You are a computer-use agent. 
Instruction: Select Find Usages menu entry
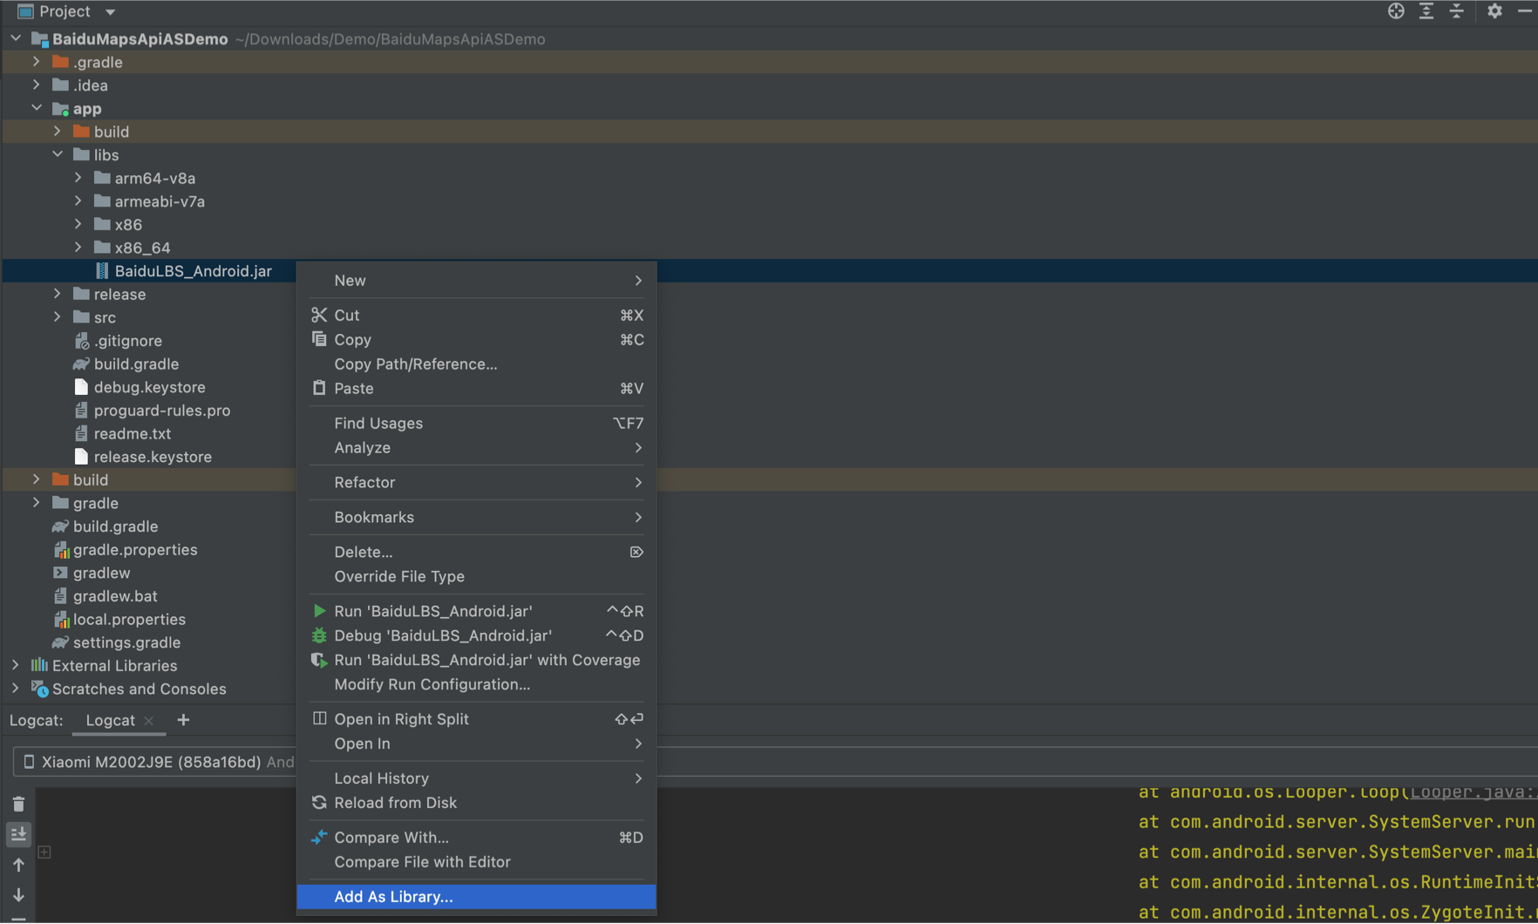[x=378, y=423]
